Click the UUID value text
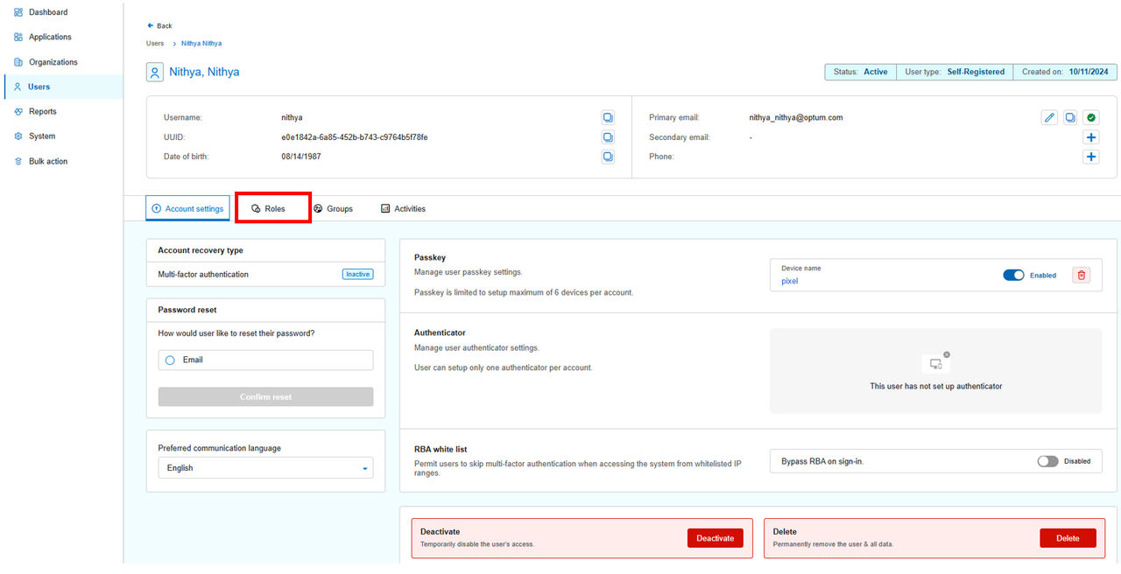The height and width of the screenshot is (574, 1121). (x=355, y=137)
